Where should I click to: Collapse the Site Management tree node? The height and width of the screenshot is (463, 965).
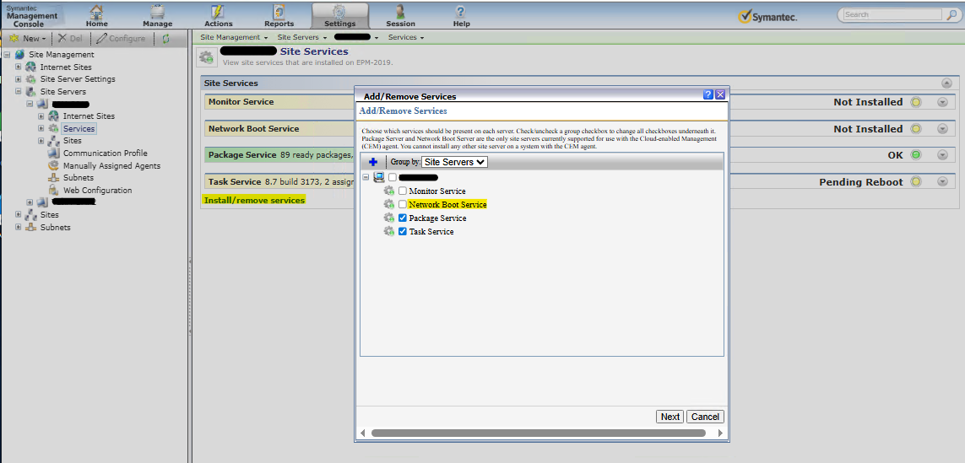7,55
